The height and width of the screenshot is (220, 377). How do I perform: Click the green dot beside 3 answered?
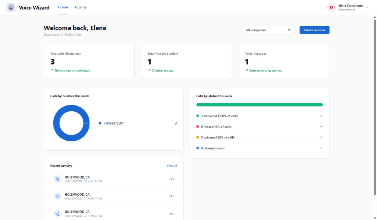pos(198,116)
